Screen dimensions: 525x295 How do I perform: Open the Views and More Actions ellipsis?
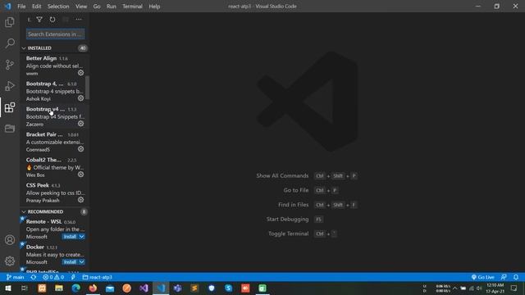tap(79, 20)
